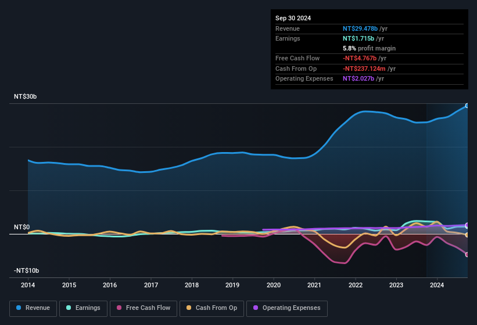Click the Operating Expenses label in tooltip
This screenshot has width=477, height=325.
coord(304,79)
